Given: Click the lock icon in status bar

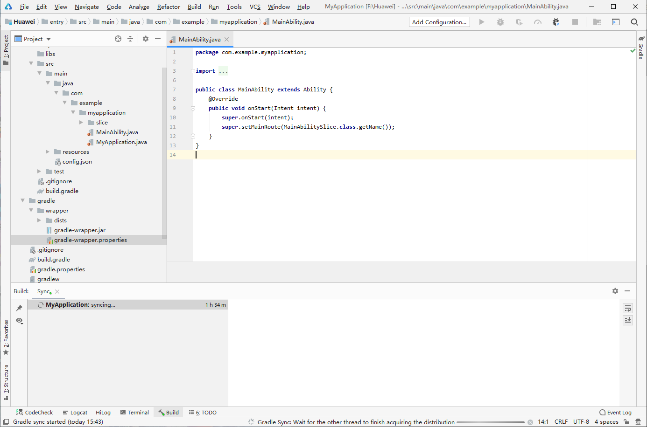Looking at the screenshot, I should [626, 422].
